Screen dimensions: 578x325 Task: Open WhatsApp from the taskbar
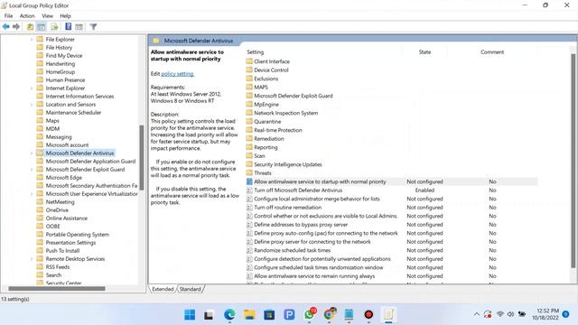click(310, 314)
